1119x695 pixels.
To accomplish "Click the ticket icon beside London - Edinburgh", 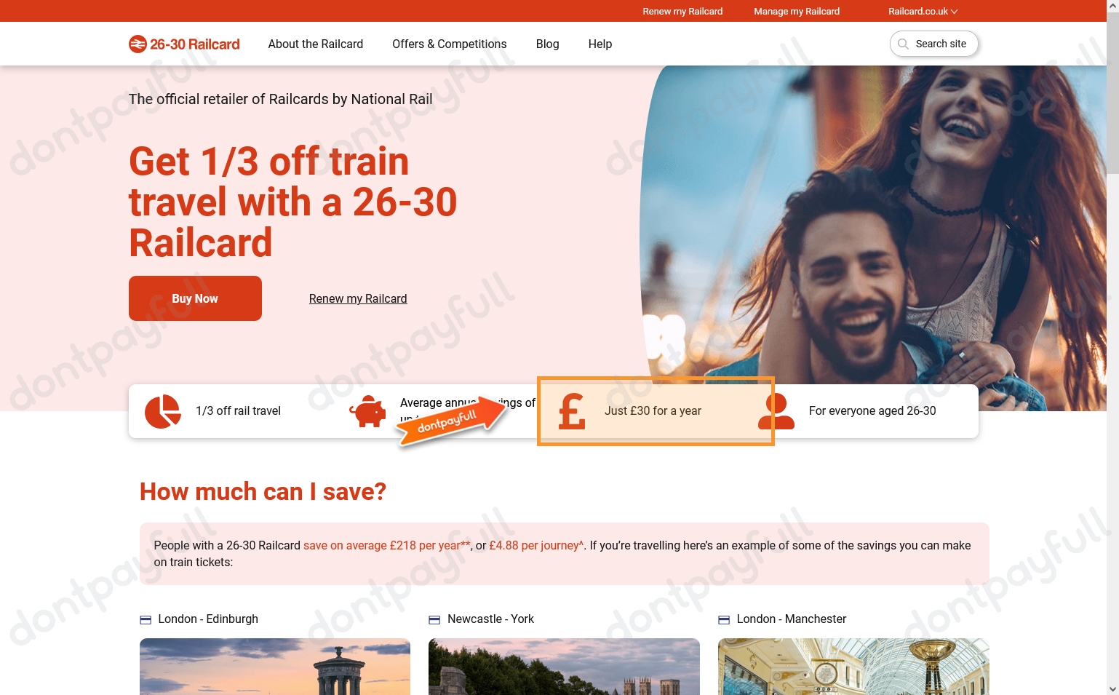I will (x=146, y=619).
